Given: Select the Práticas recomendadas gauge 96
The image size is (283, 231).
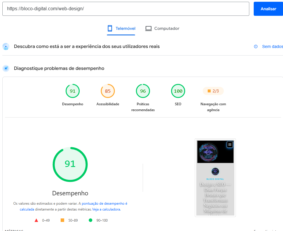Looking at the screenshot, I should click(143, 91).
